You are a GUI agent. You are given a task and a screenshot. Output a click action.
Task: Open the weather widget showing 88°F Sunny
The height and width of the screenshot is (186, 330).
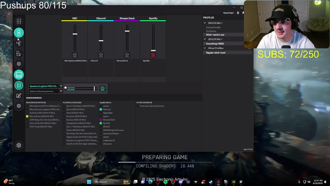(9, 182)
